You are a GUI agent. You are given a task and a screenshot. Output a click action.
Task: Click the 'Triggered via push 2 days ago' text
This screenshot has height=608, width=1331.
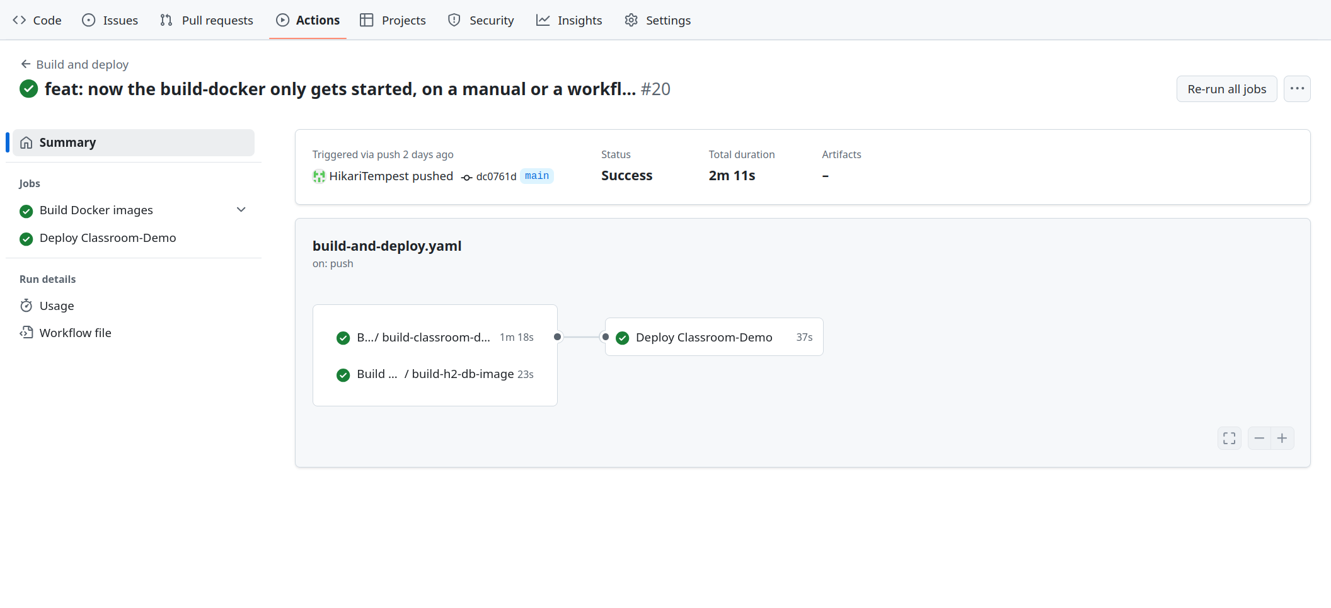tap(383, 154)
